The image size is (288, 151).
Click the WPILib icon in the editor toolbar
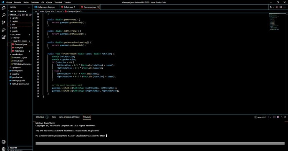[x=277, y=7]
